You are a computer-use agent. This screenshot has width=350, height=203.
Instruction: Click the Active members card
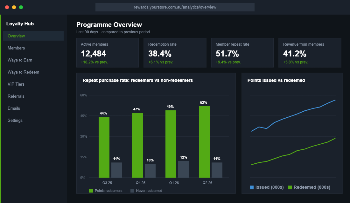(x=107, y=53)
